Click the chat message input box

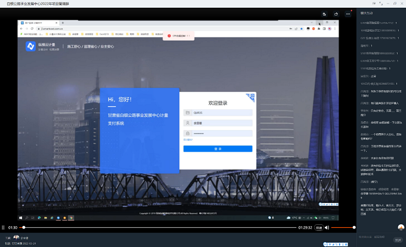tap(373, 237)
